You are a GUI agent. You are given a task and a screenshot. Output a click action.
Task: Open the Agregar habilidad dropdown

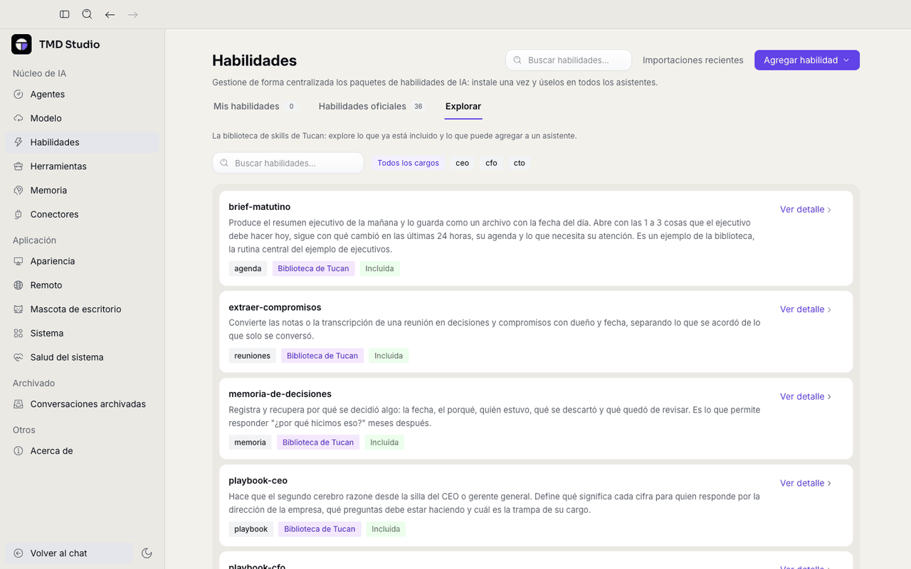(x=807, y=60)
